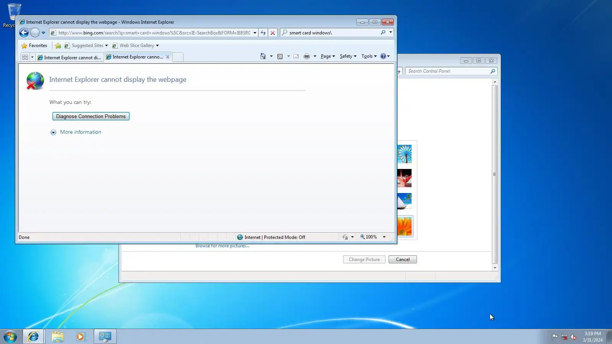Launch Windows Media Player from taskbar

coord(80,336)
